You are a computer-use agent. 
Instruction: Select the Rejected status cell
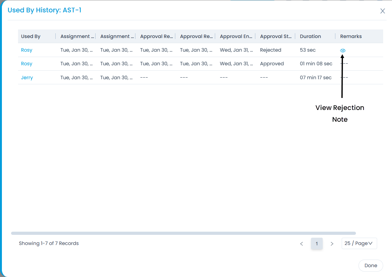tap(271, 50)
